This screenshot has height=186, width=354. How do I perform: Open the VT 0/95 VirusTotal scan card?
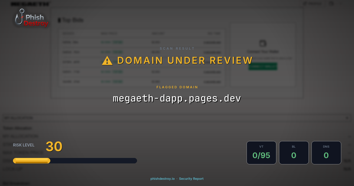point(261,153)
